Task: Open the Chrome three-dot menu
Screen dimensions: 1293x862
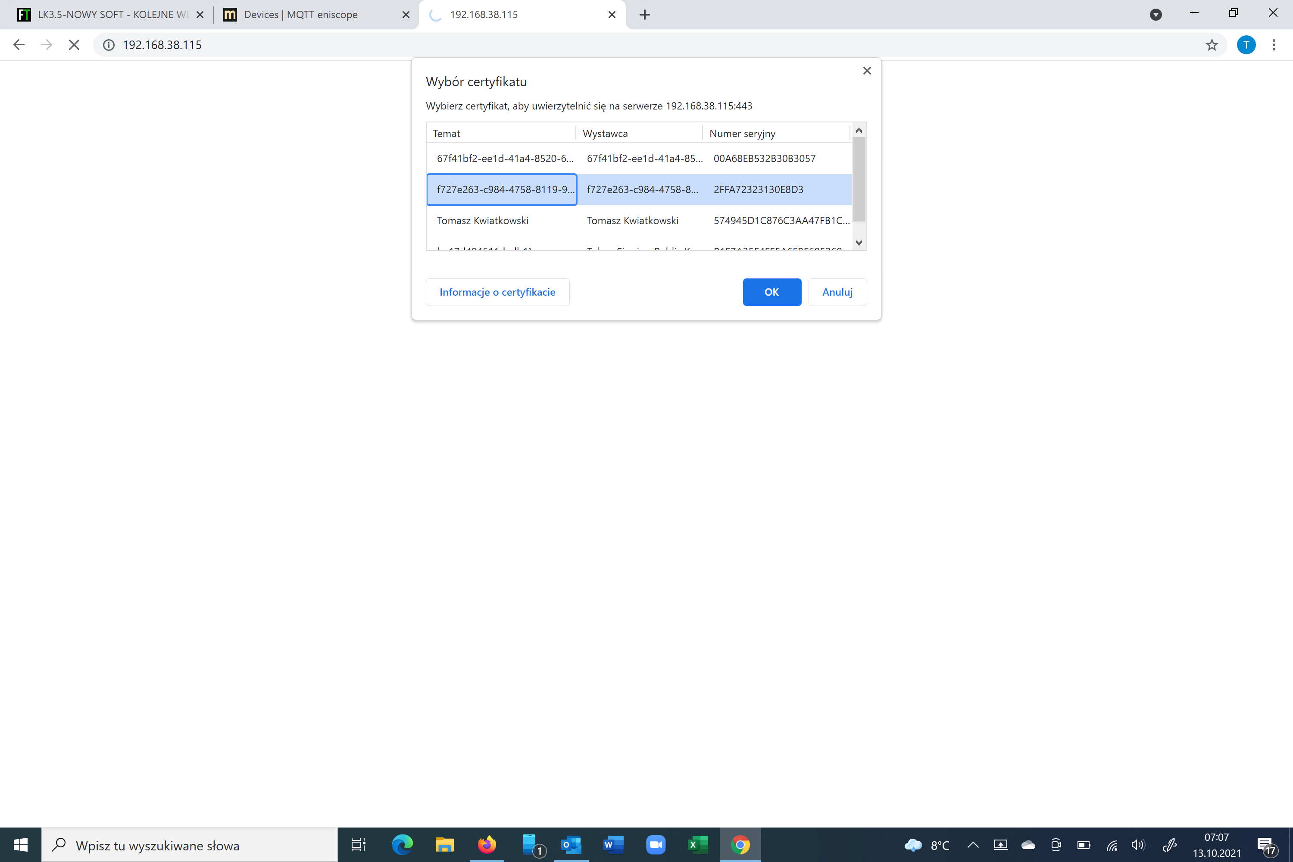Action: point(1274,44)
